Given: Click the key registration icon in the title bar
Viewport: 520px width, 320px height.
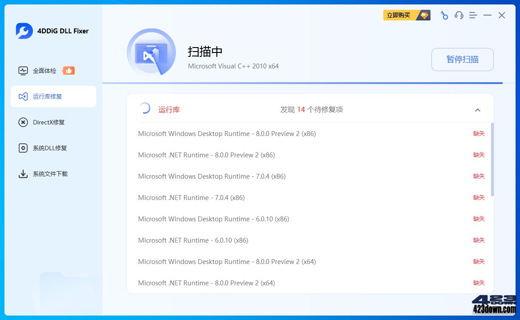Looking at the screenshot, I should [x=444, y=15].
